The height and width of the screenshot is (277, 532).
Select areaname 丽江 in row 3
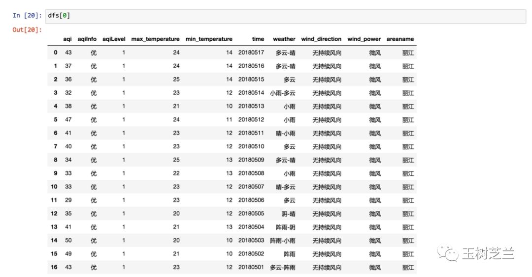click(x=408, y=93)
